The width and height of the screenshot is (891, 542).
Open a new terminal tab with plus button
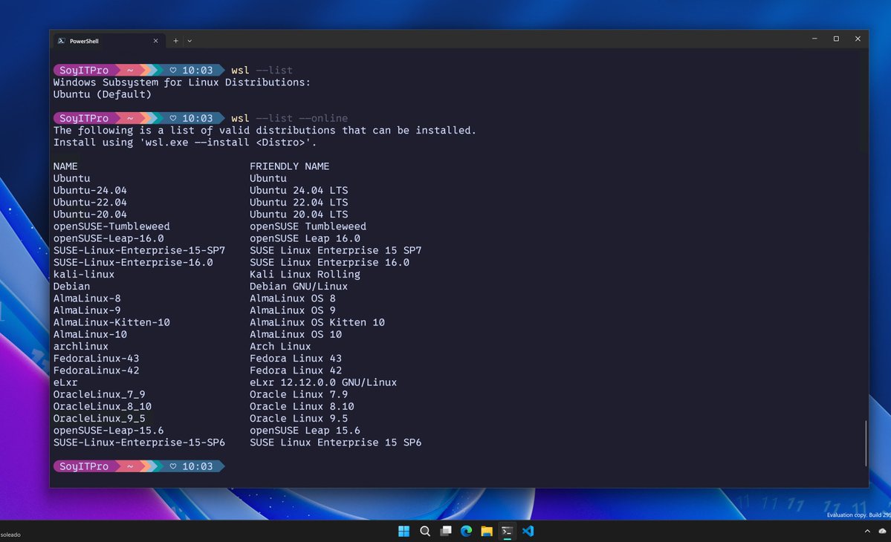click(175, 41)
